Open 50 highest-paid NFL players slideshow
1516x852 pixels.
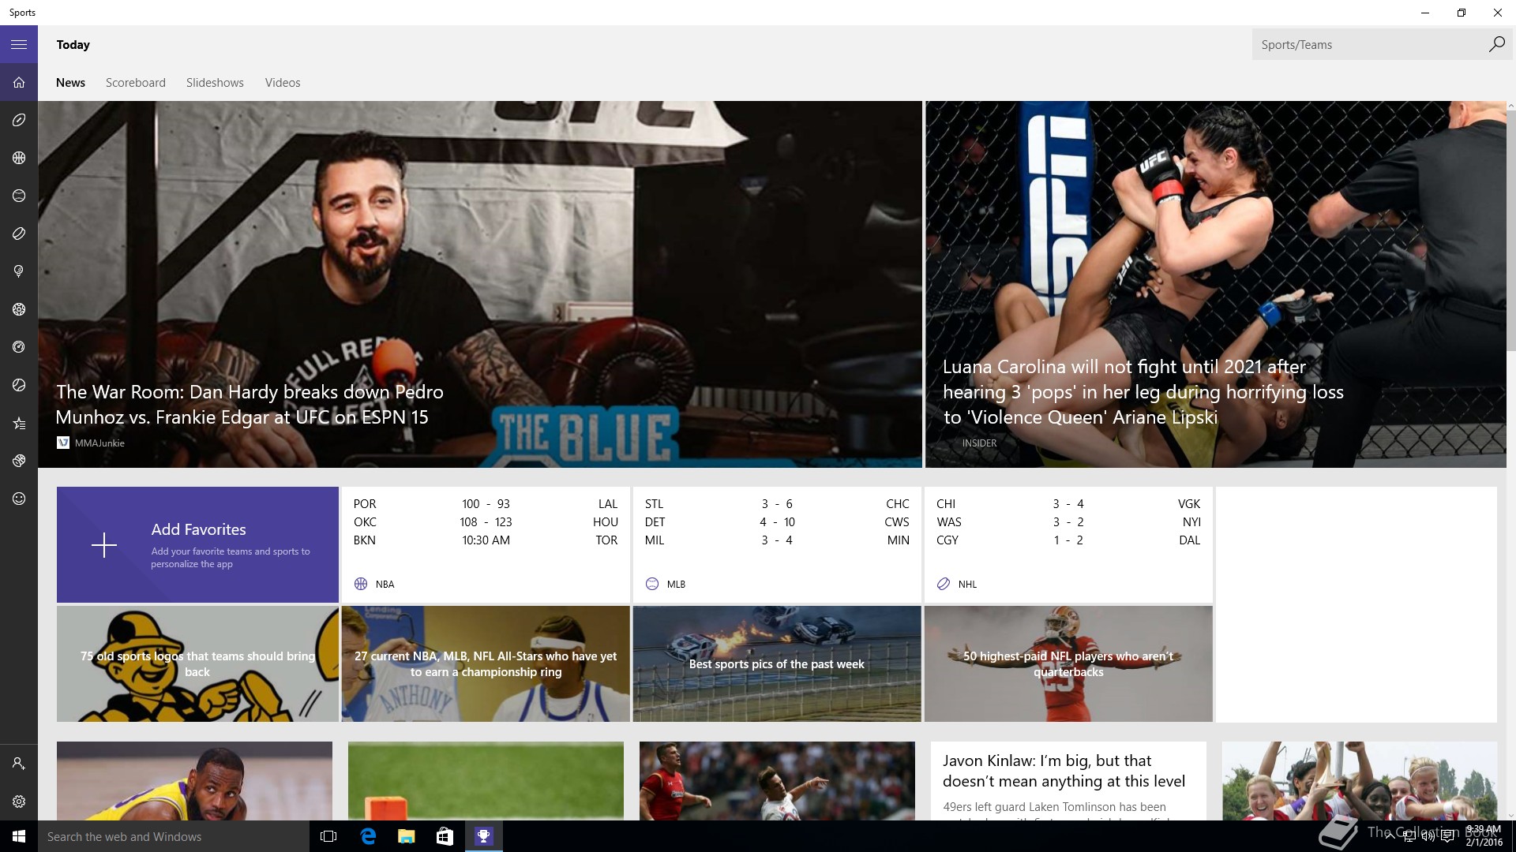click(x=1068, y=663)
